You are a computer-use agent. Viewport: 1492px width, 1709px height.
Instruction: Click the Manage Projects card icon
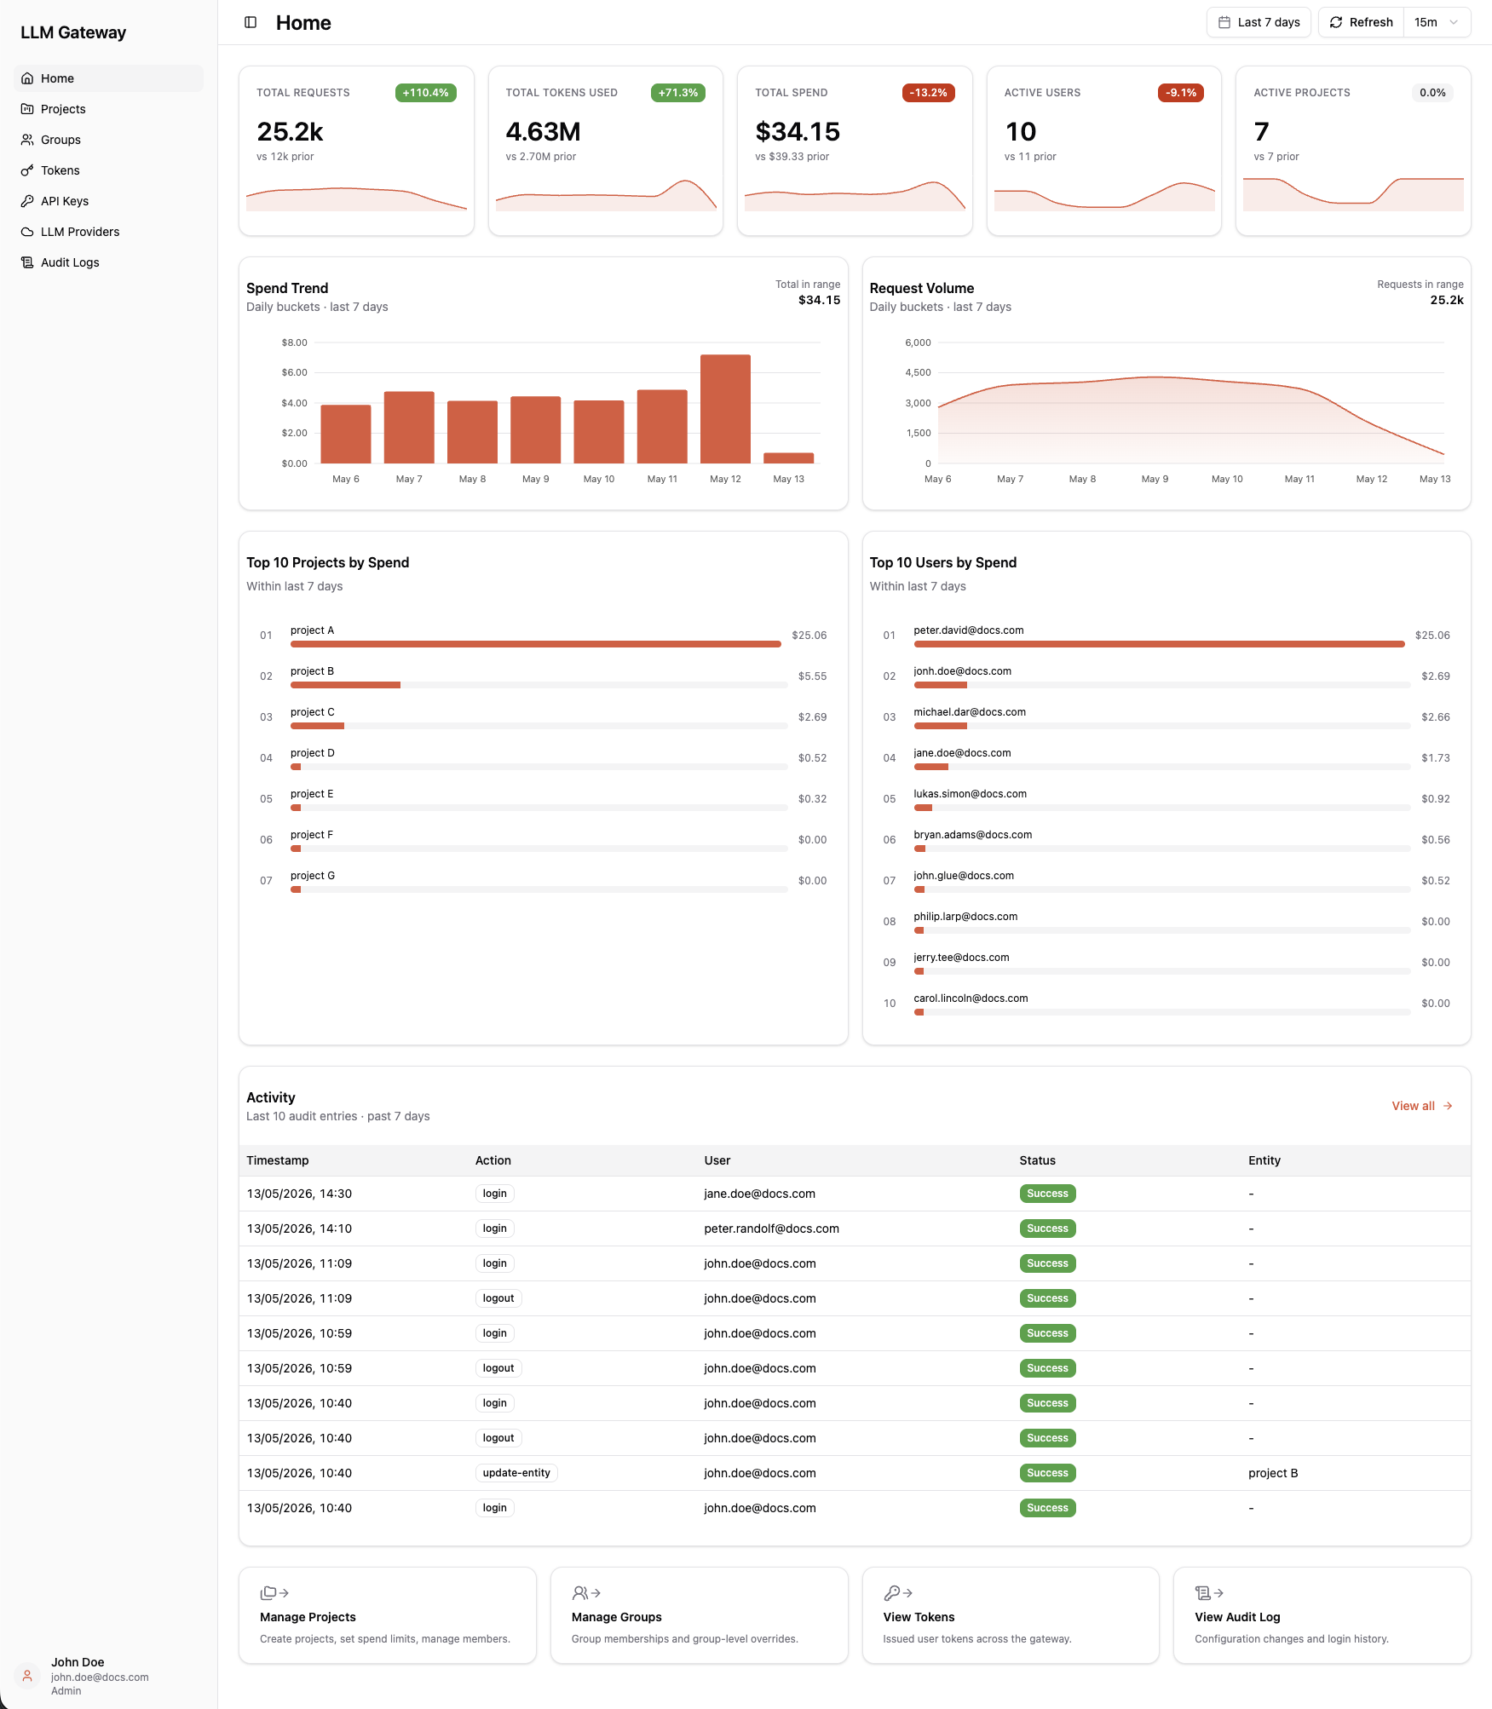point(274,1593)
